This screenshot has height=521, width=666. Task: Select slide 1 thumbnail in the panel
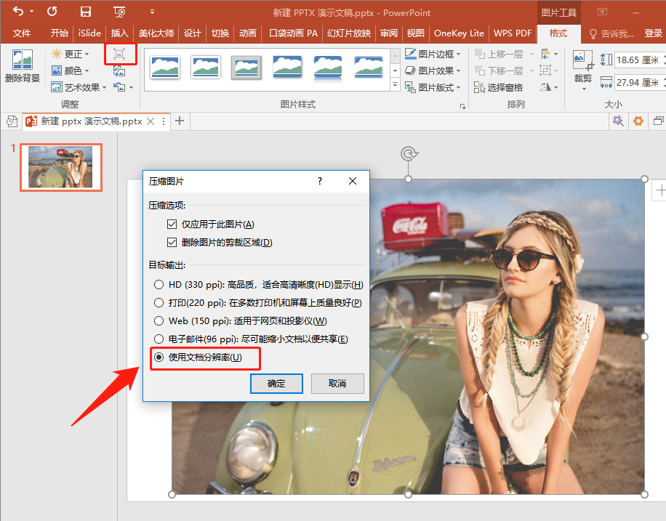[60, 167]
